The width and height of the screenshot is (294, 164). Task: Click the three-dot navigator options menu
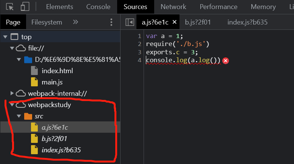click(x=111, y=22)
